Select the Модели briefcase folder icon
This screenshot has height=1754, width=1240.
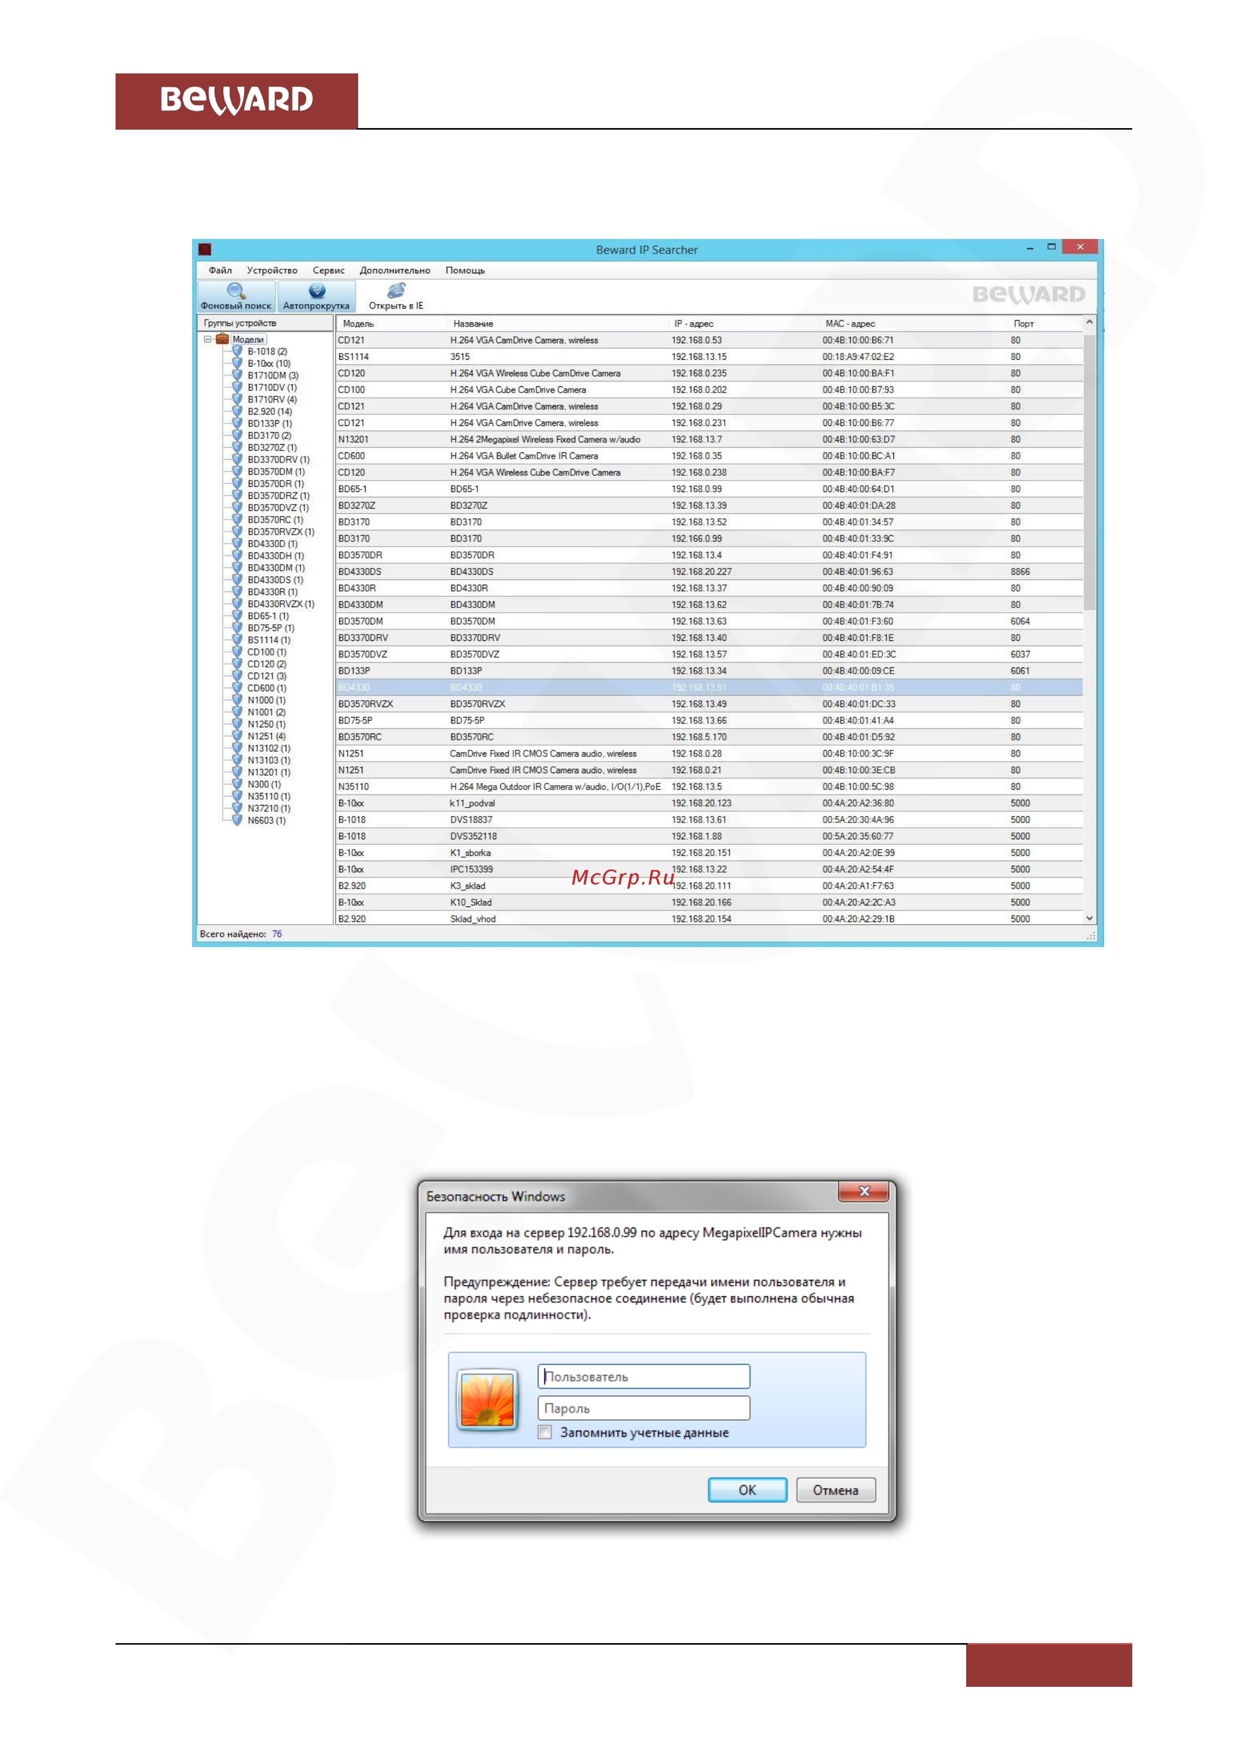click(222, 338)
